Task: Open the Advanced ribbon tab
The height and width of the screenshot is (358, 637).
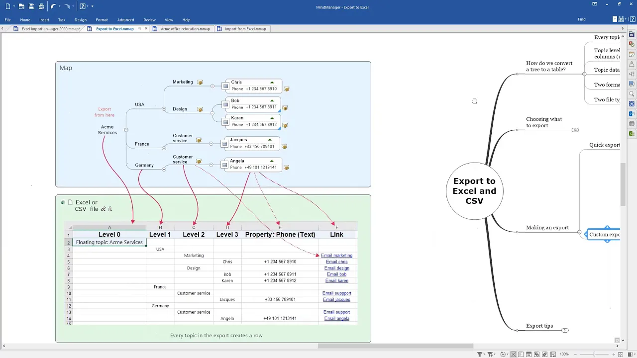Action: point(125,20)
